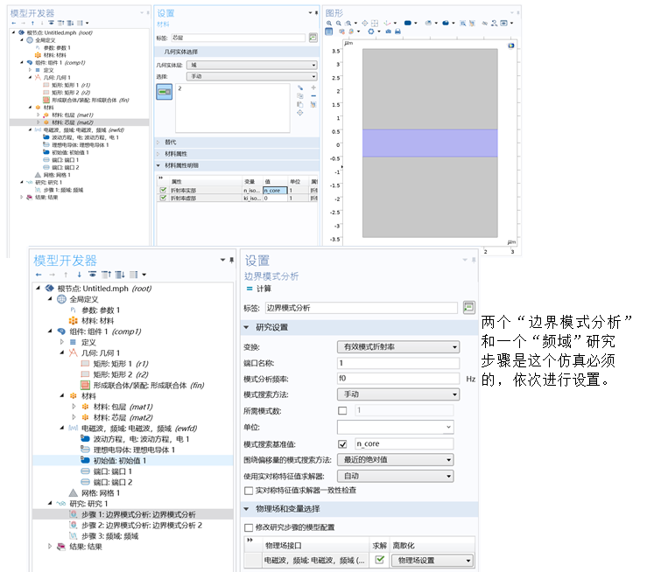Toggle the 求解 checkbox for 电磁波,频域
Image resolution: width=647 pixels, height=572 pixels.
[380, 560]
